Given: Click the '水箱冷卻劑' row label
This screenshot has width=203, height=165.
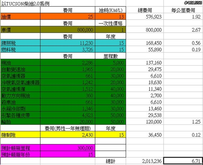Looking at the screenshot, I should [x=20, y=109].
